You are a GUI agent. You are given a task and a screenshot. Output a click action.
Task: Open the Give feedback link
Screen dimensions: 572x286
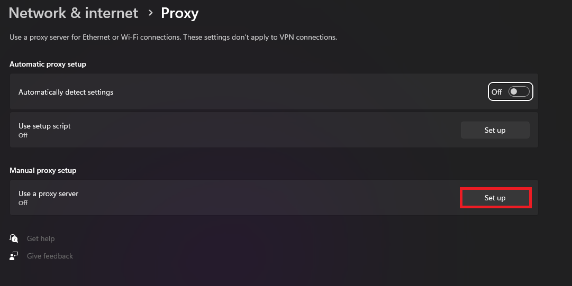[50, 256]
